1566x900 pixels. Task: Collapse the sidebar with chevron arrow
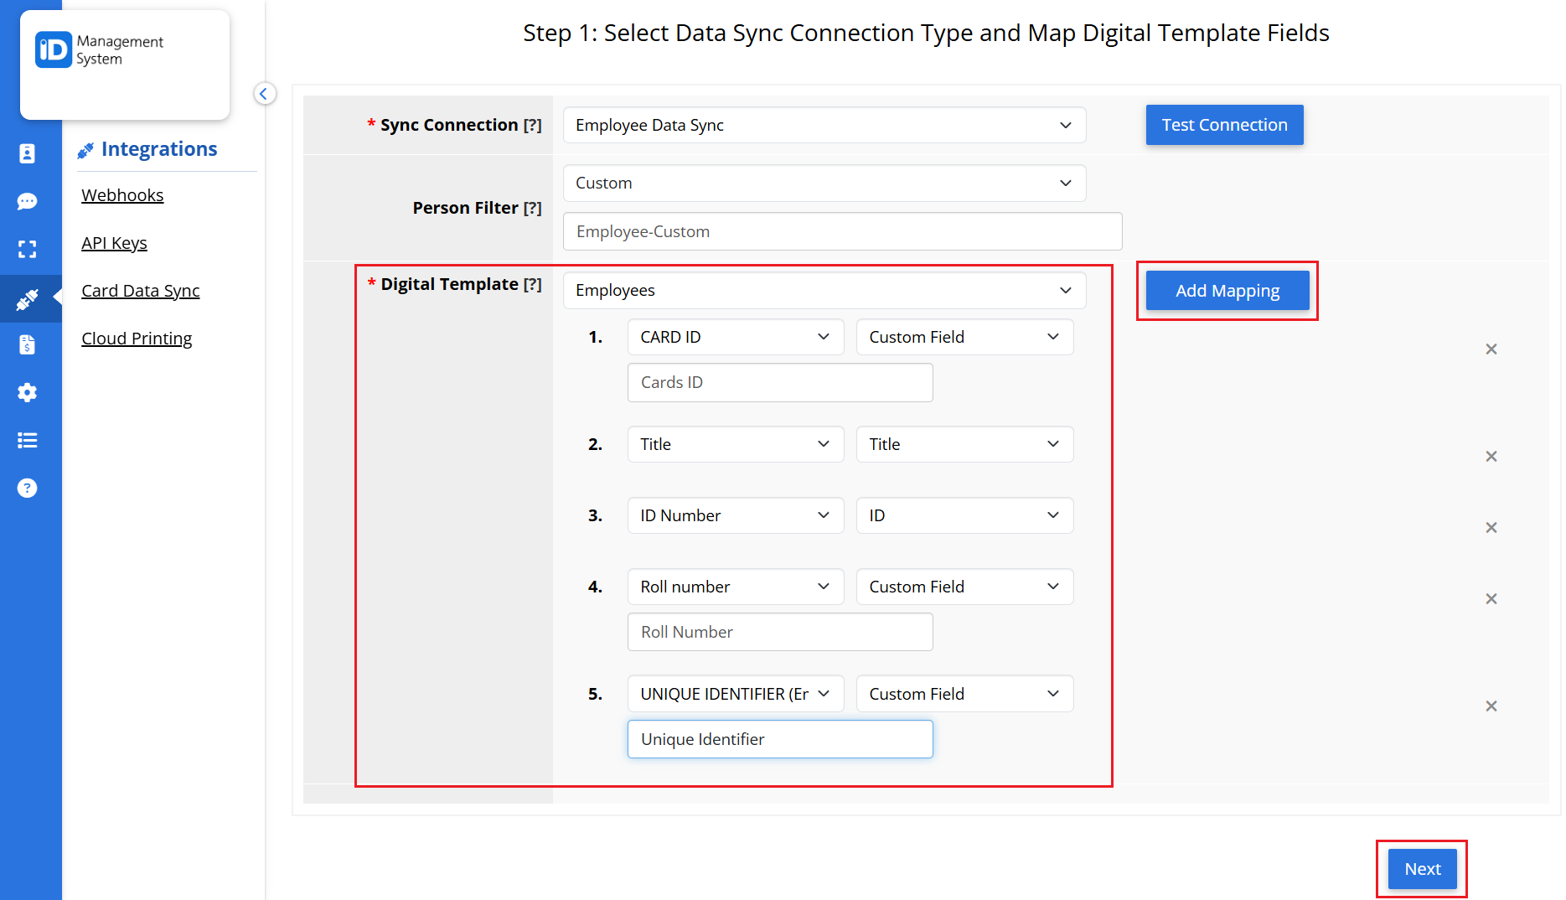point(264,94)
